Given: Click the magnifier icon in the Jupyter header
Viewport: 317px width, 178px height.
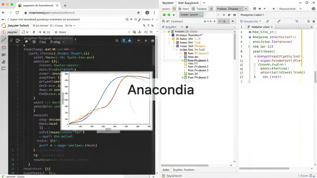Looking at the screenshot, I should click(144, 26).
